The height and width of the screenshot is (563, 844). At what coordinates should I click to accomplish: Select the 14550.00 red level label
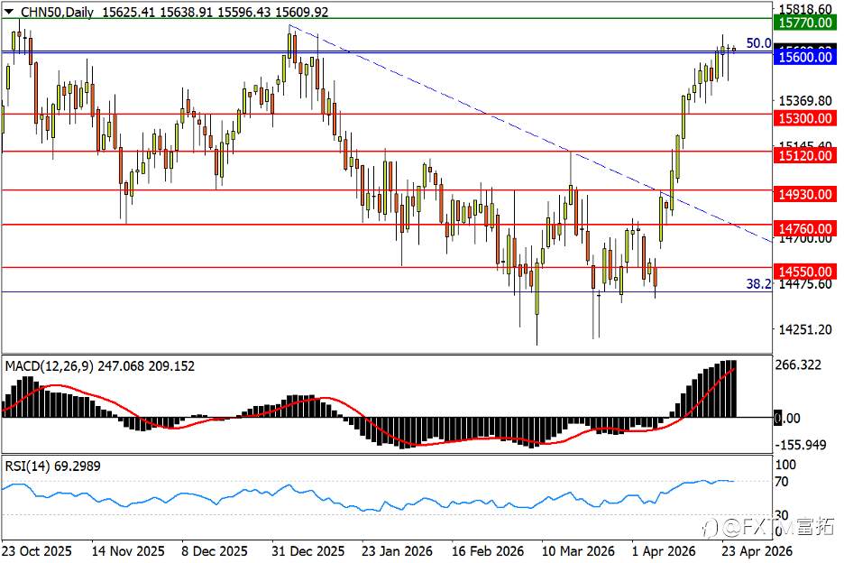(805, 271)
